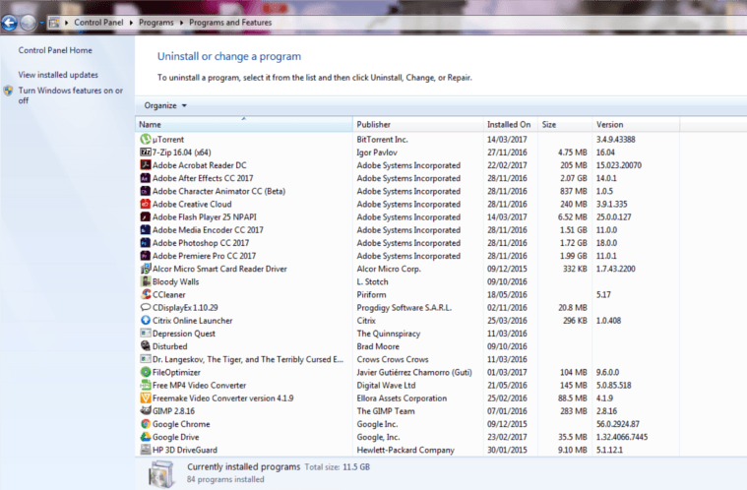Sort by the Size column header

(566, 124)
